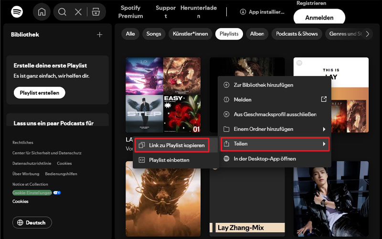The image size is (382, 239).
Task: Click plus icon next to Zur Bibliothek hinzufügen
Action: tap(226, 85)
